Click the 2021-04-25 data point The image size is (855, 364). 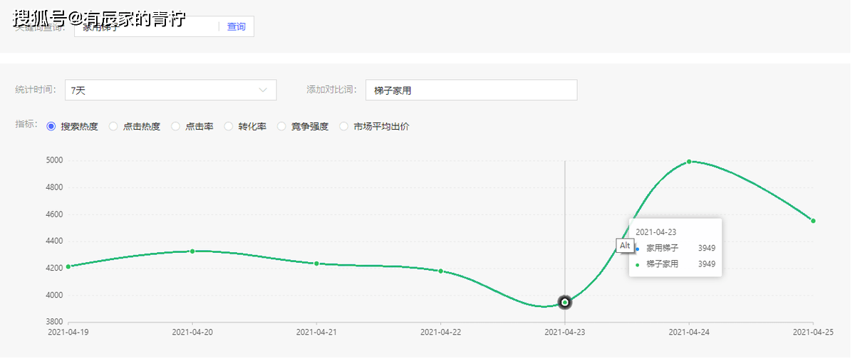[813, 221]
